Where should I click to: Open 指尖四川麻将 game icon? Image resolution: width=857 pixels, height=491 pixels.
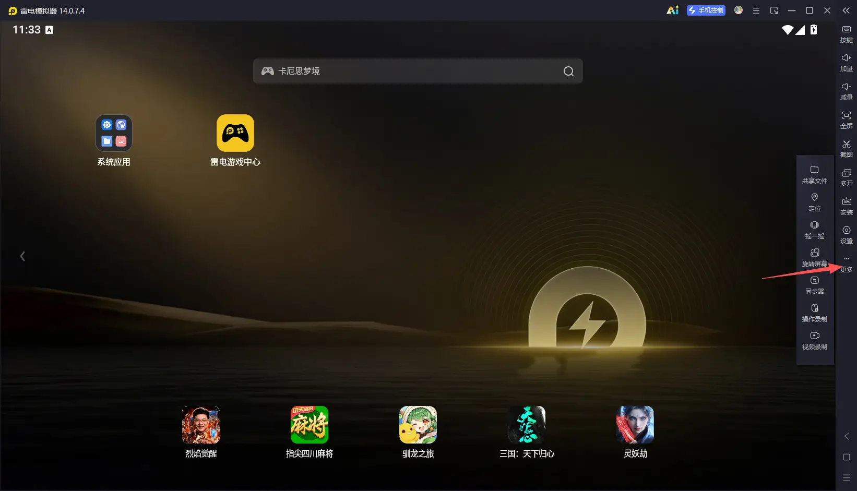point(310,433)
